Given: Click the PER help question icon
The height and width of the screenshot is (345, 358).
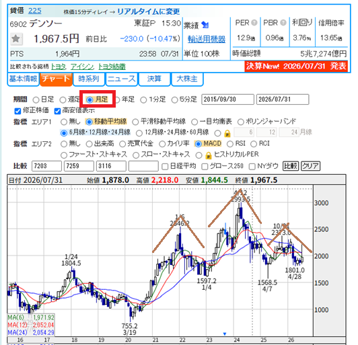Looking at the screenshot, I should (x=254, y=23).
